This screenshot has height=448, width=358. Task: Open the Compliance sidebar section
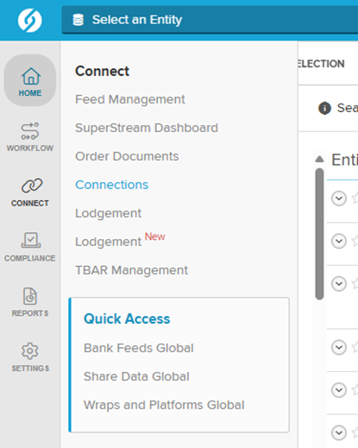(30, 247)
